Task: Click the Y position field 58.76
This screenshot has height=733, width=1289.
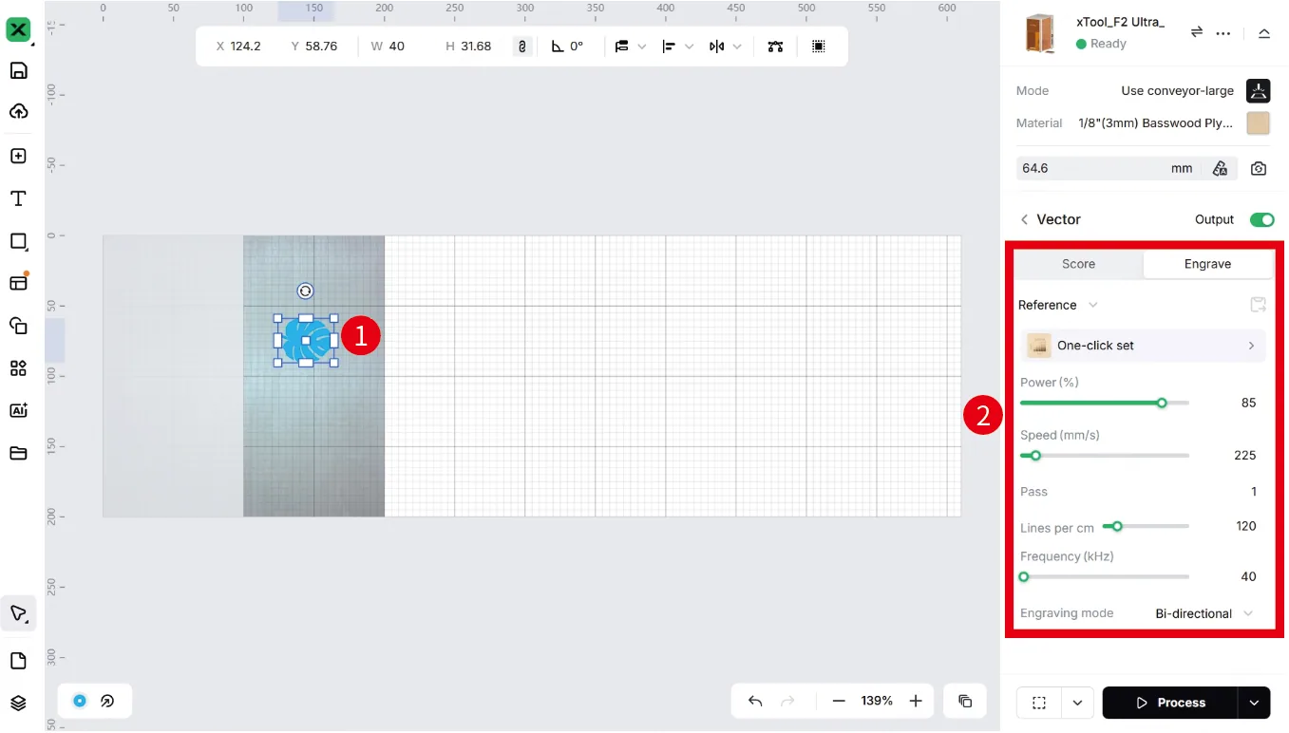Action: click(x=321, y=46)
